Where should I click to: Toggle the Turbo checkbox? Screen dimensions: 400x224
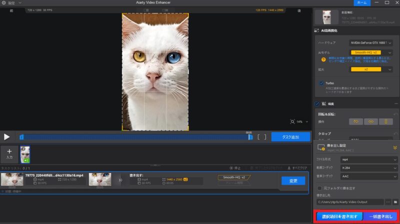(321, 83)
